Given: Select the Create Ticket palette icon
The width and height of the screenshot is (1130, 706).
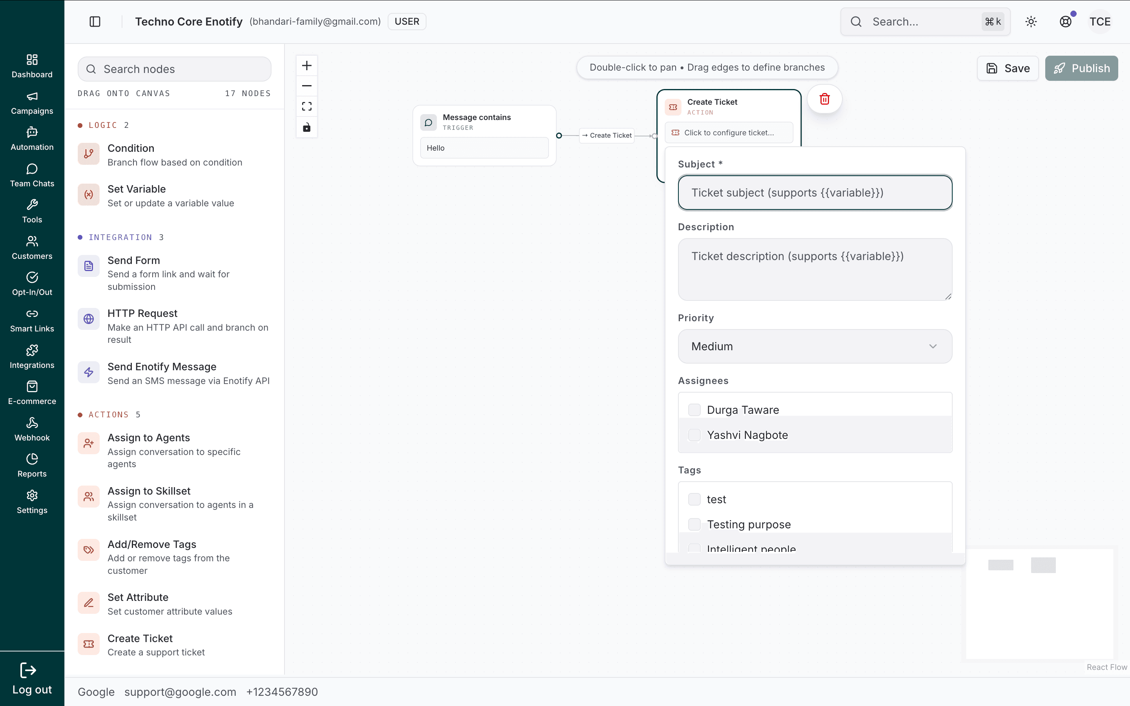Looking at the screenshot, I should 89,644.
